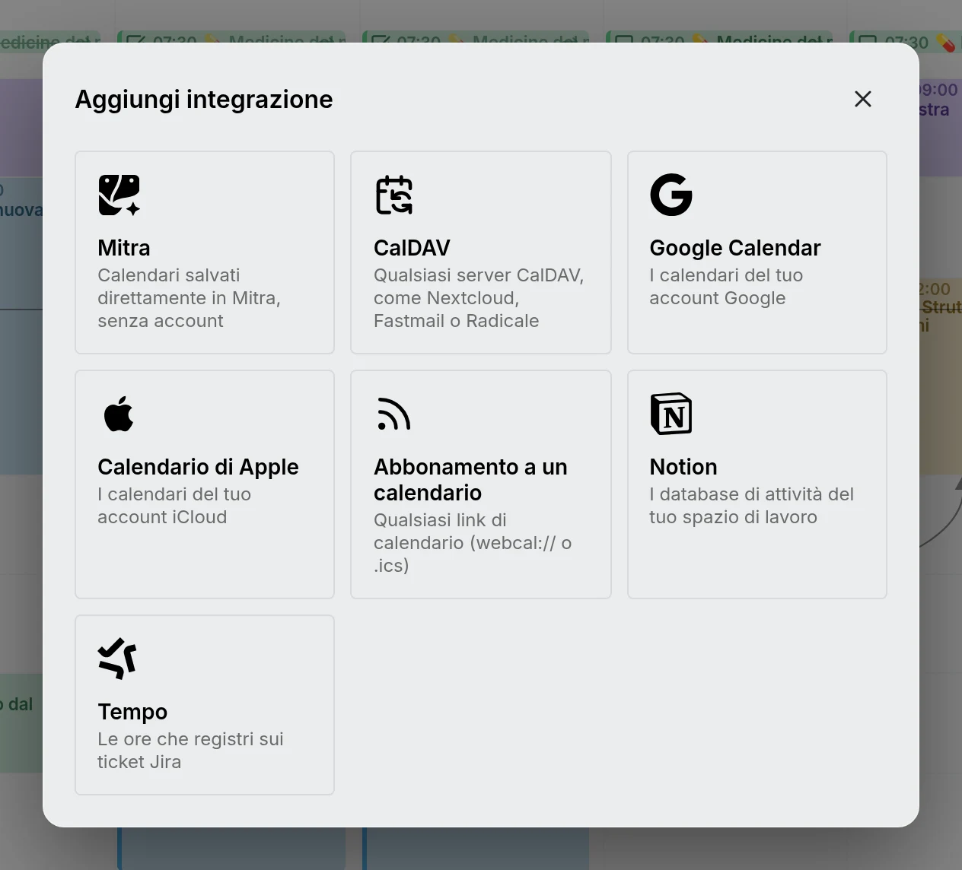Screen dimensions: 962x870
Task: Close the Aggiungi integrazione dialog
Action: coord(863,99)
